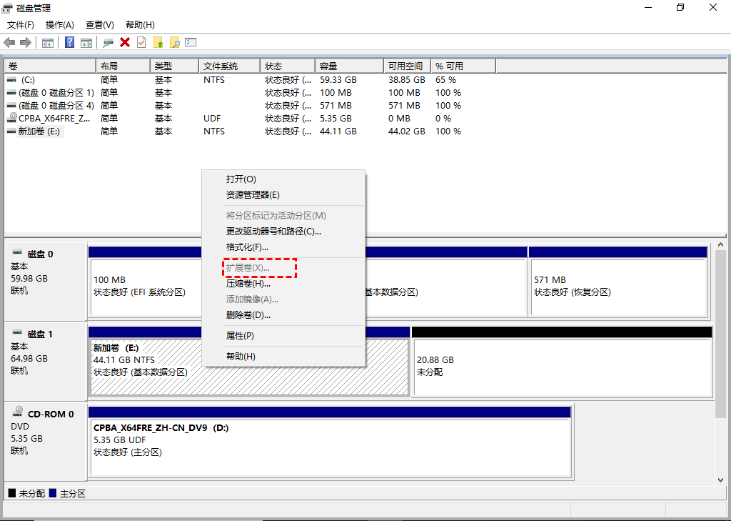Click the Back arrow in the toolbar

tap(9, 42)
